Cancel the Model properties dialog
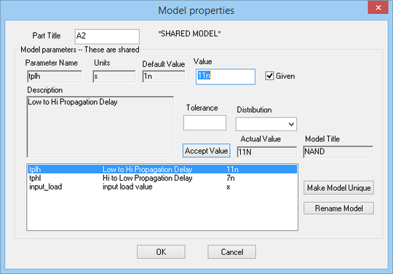Image resolution: width=393 pixels, height=274 pixels. click(232, 251)
